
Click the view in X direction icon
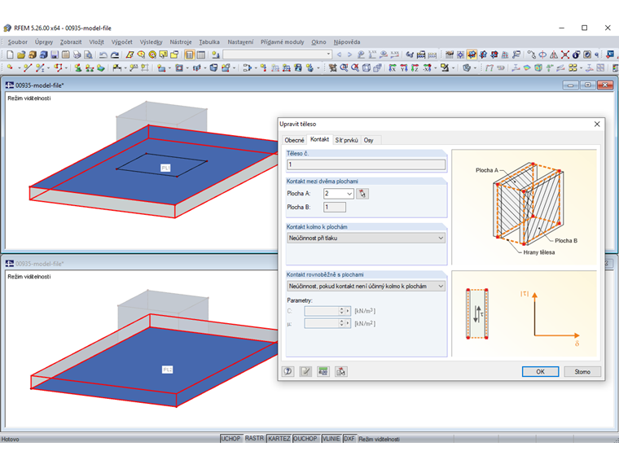pyautogui.click(x=393, y=68)
